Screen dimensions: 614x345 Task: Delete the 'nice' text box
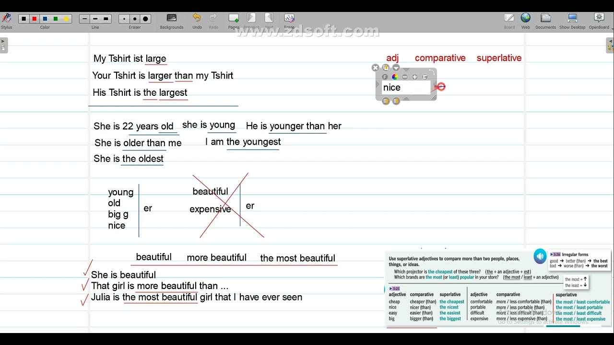click(x=376, y=68)
